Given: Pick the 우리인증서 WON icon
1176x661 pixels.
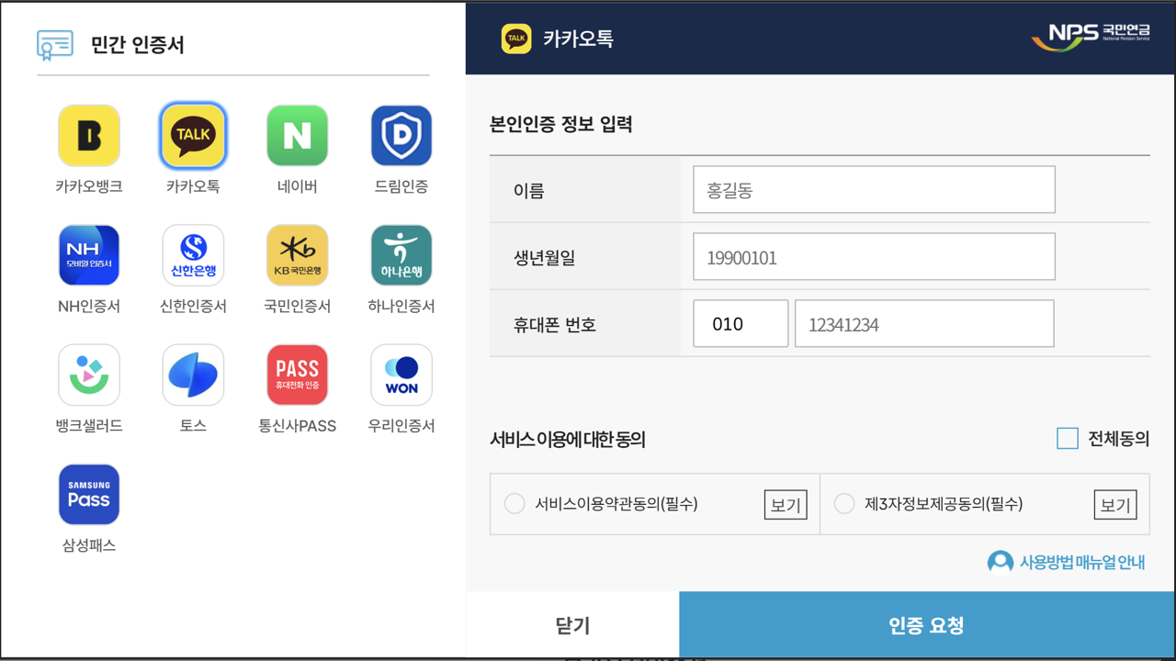Looking at the screenshot, I should pyautogui.click(x=401, y=375).
